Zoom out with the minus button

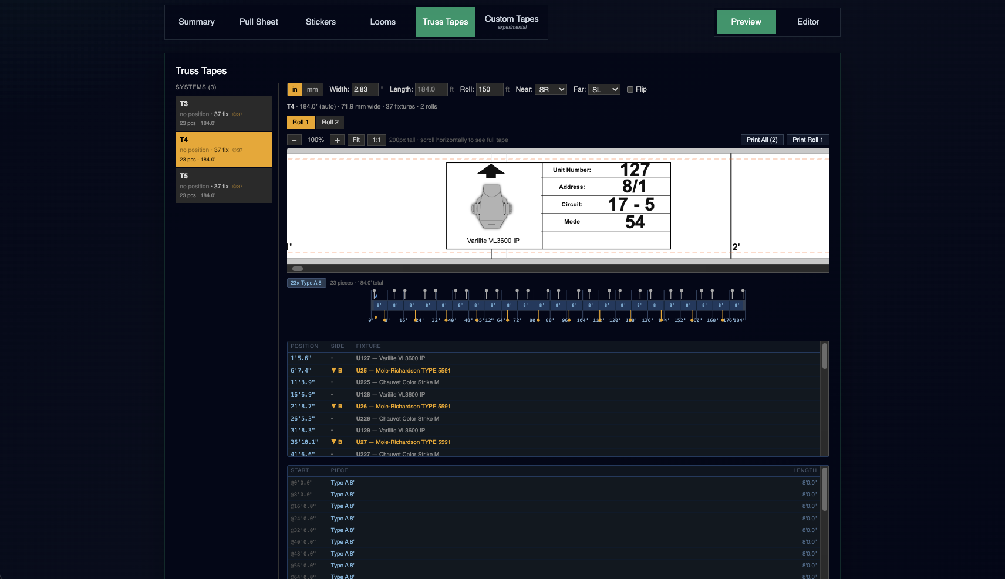coord(294,140)
